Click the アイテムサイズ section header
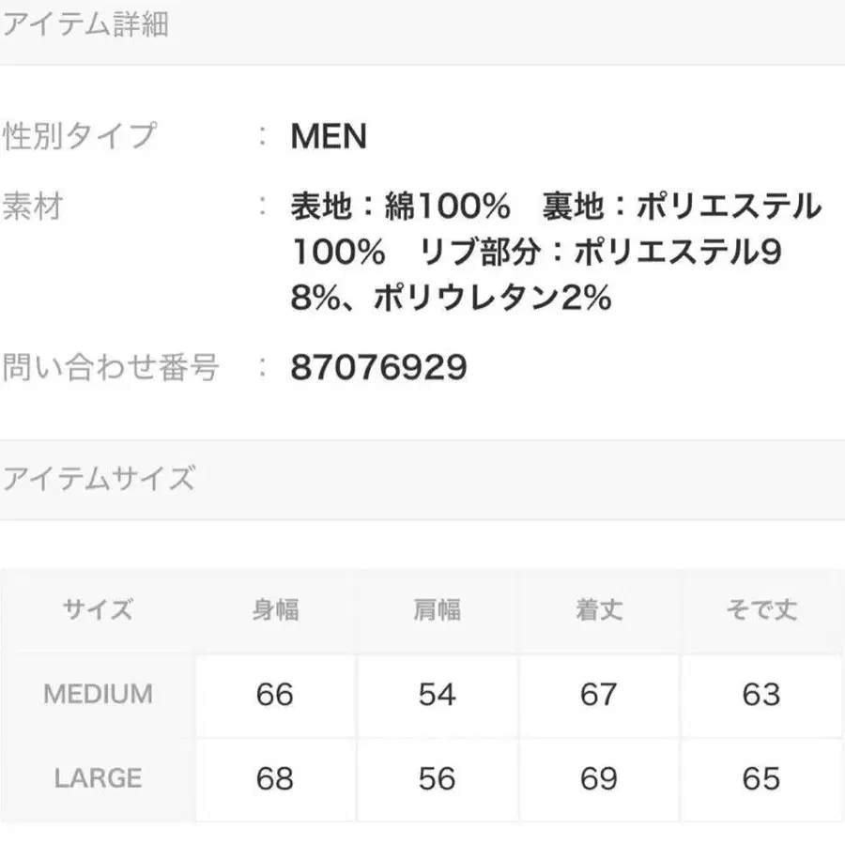 pyautogui.click(x=99, y=479)
